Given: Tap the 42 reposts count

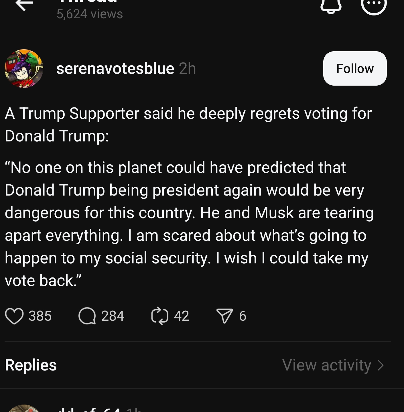Looking at the screenshot, I should [x=182, y=316].
